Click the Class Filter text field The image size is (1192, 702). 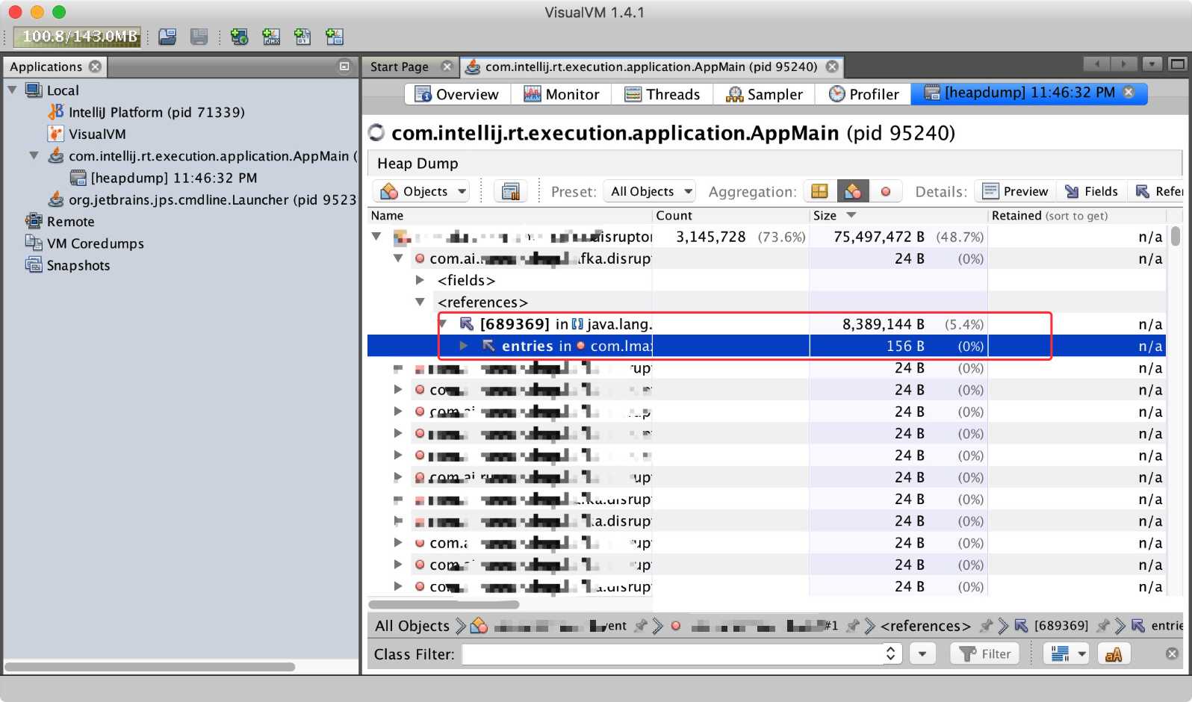point(672,654)
